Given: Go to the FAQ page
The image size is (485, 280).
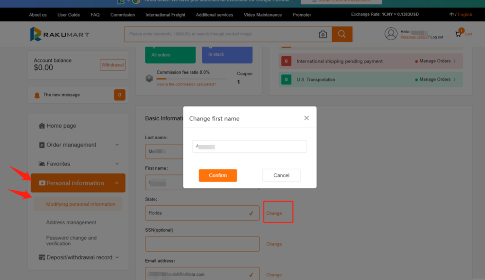Looking at the screenshot, I should point(95,15).
